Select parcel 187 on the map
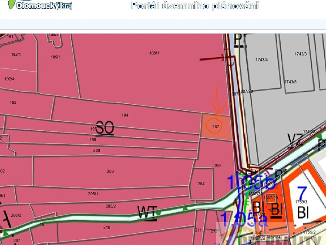 216,126
